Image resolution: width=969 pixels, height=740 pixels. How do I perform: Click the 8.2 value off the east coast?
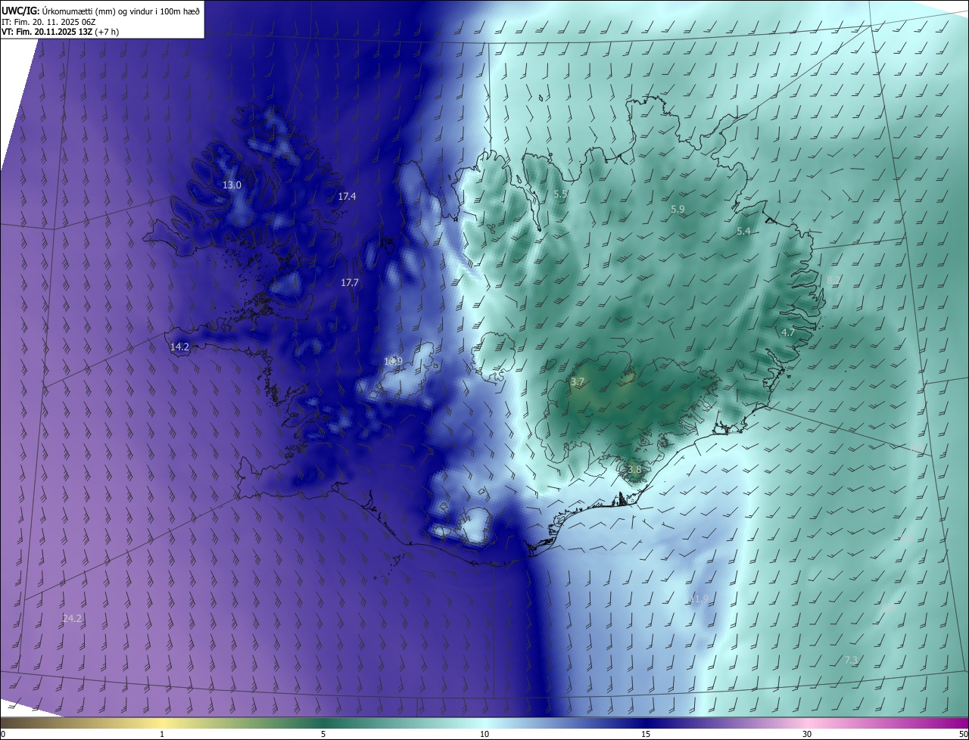pos(833,280)
